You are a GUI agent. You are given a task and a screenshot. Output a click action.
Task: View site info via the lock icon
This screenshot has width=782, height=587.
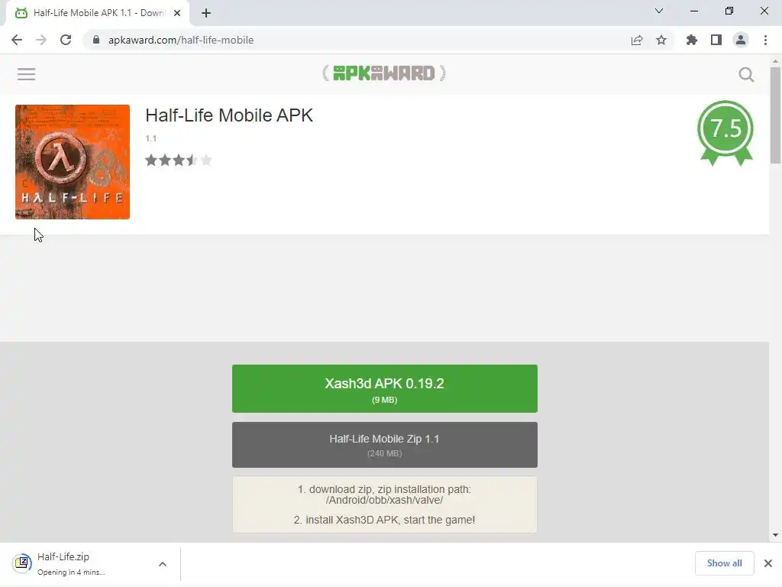pos(96,40)
